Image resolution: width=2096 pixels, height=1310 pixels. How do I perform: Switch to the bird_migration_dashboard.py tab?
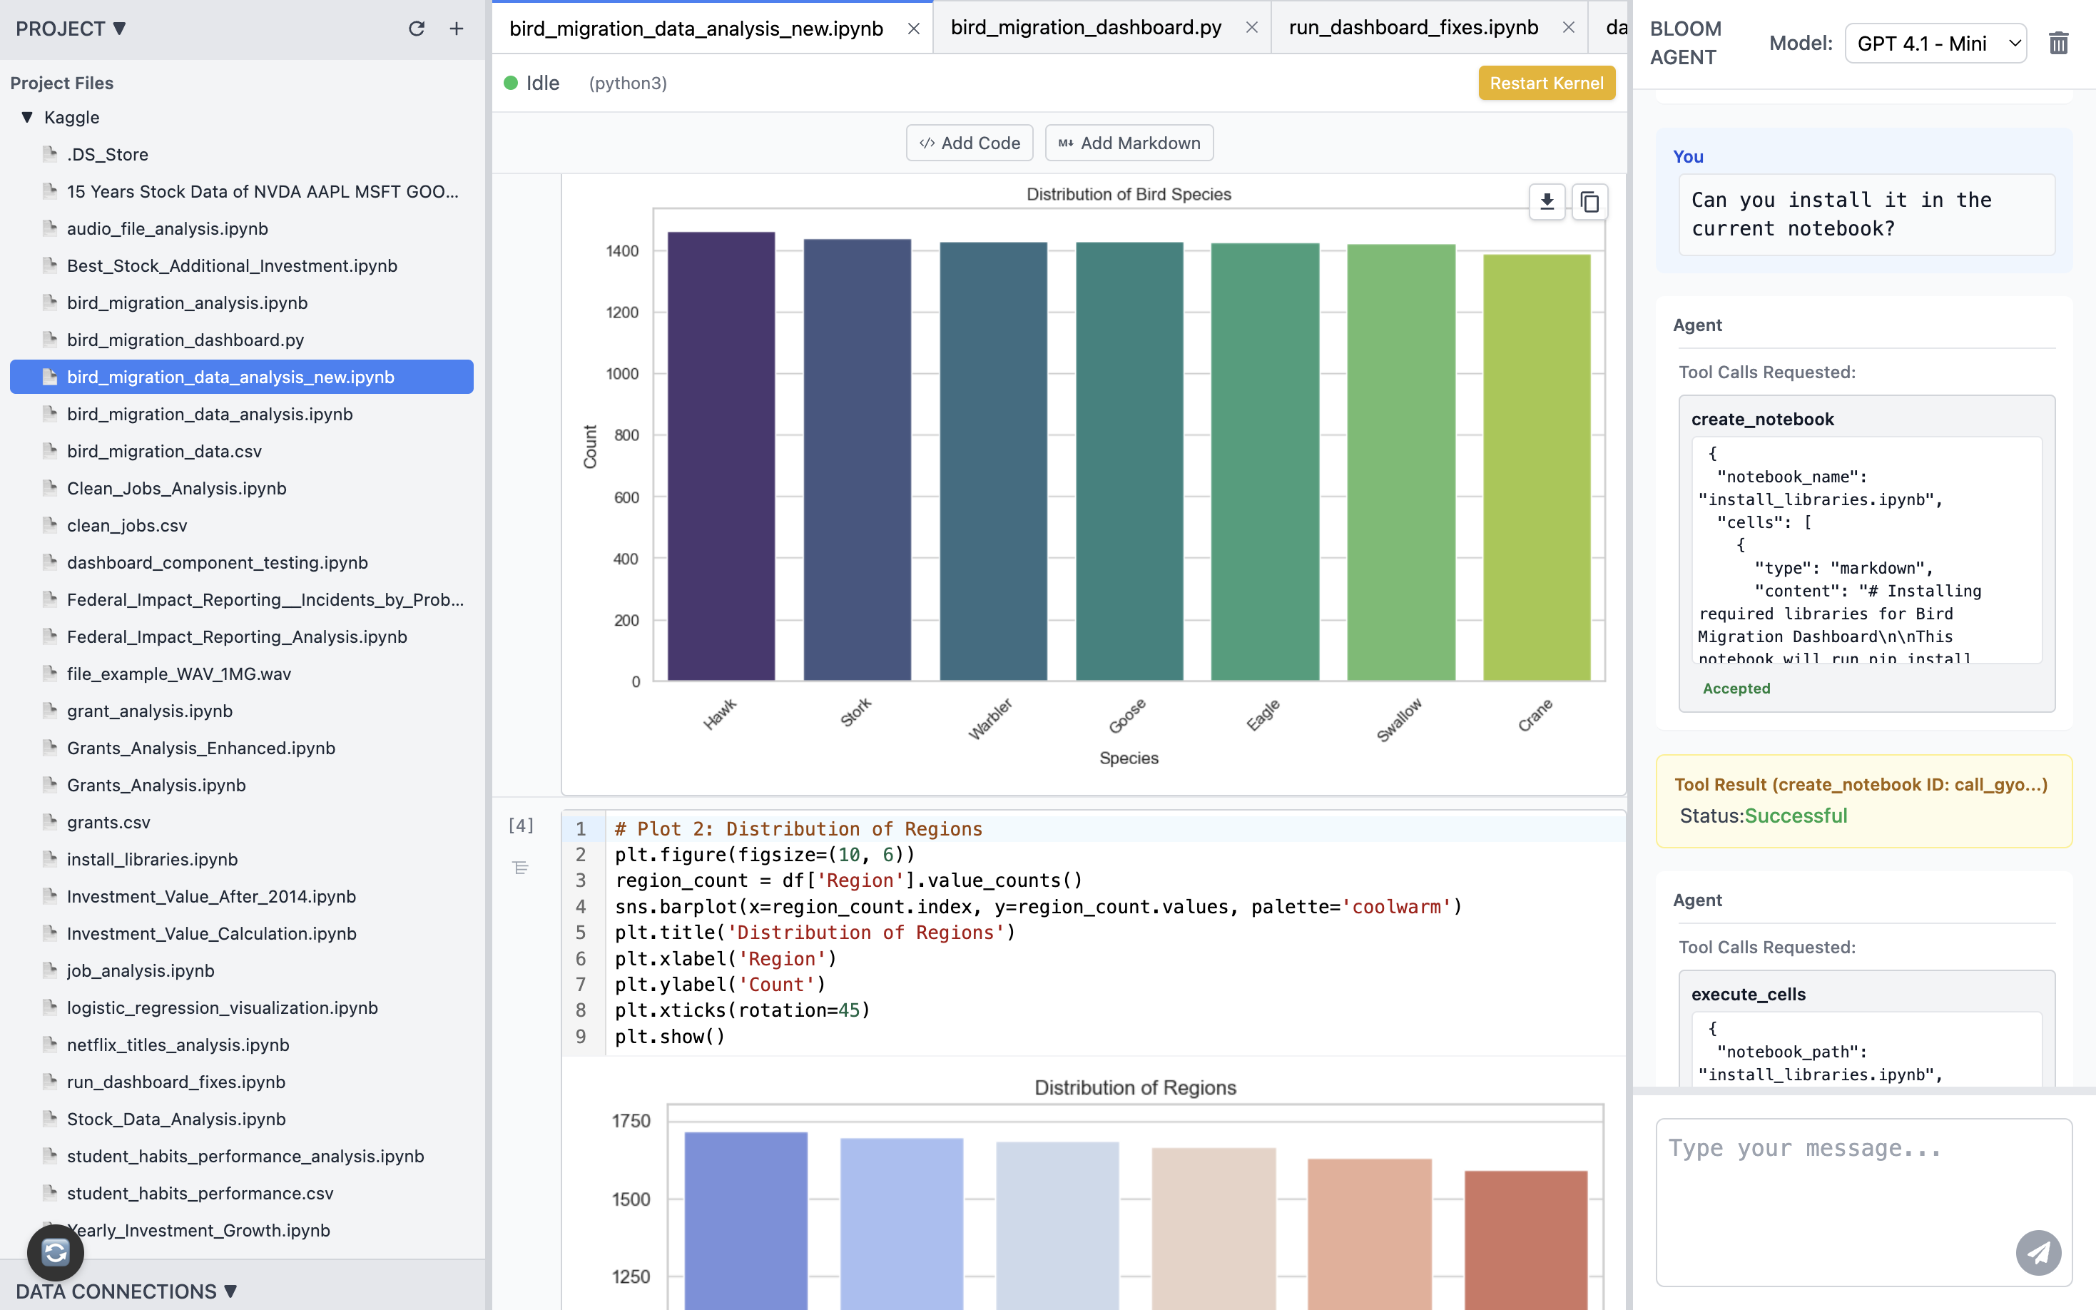click(1085, 28)
